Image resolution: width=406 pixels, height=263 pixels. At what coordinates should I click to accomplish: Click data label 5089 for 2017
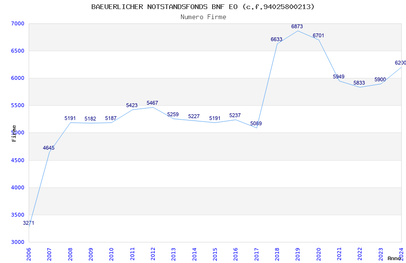coord(256,123)
